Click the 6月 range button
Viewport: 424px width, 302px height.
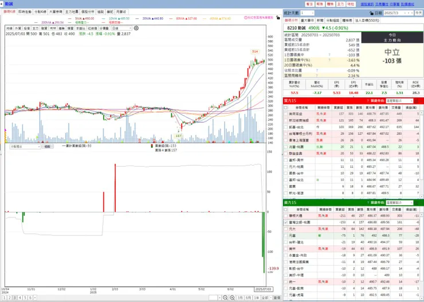click(x=248, y=297)
